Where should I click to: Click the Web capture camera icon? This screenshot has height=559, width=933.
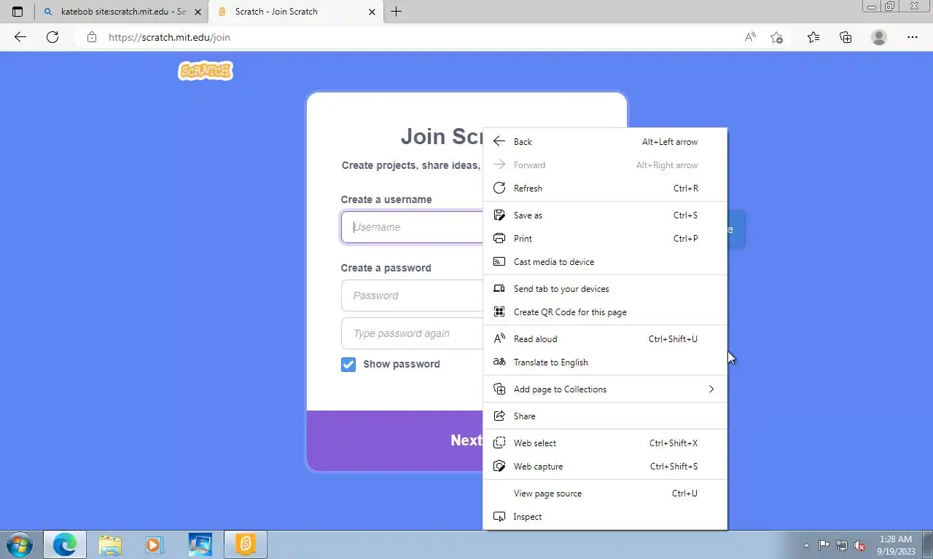pyautogui.click(x=499, y=467)
